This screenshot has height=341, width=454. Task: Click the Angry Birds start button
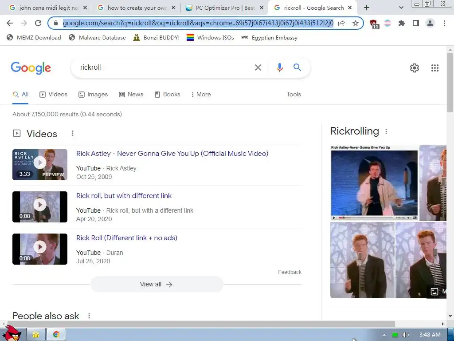11,333
